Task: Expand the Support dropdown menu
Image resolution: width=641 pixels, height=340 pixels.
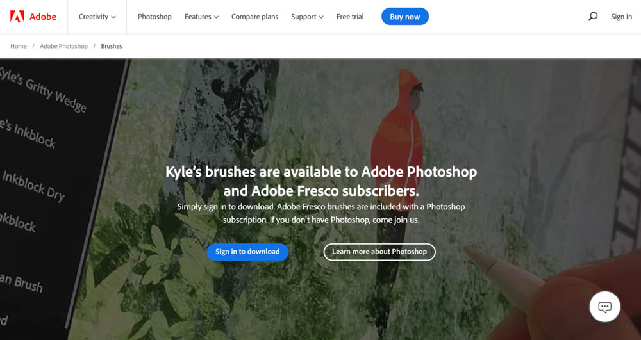Action: click(x=308, y=17)
